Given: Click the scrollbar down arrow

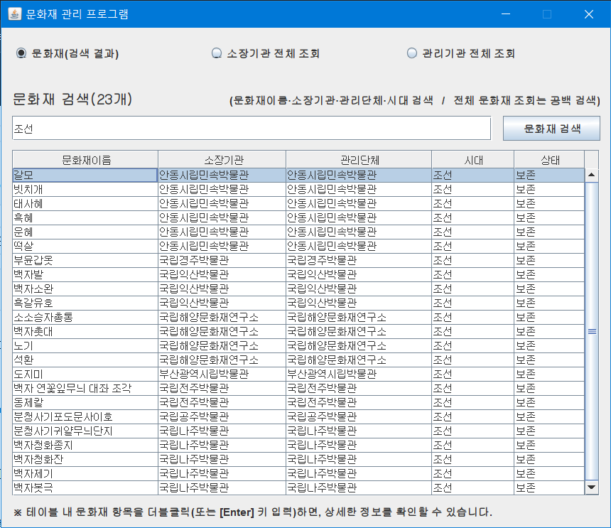Looking at the screenshot, I should click(592, 488).
